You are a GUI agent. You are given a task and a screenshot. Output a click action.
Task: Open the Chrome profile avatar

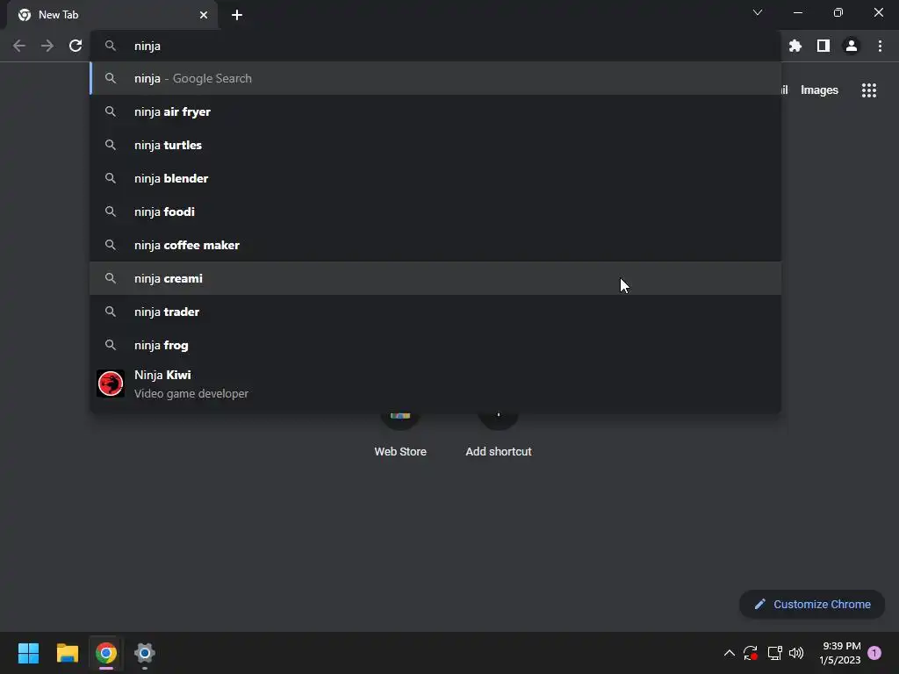click(852, 46)
